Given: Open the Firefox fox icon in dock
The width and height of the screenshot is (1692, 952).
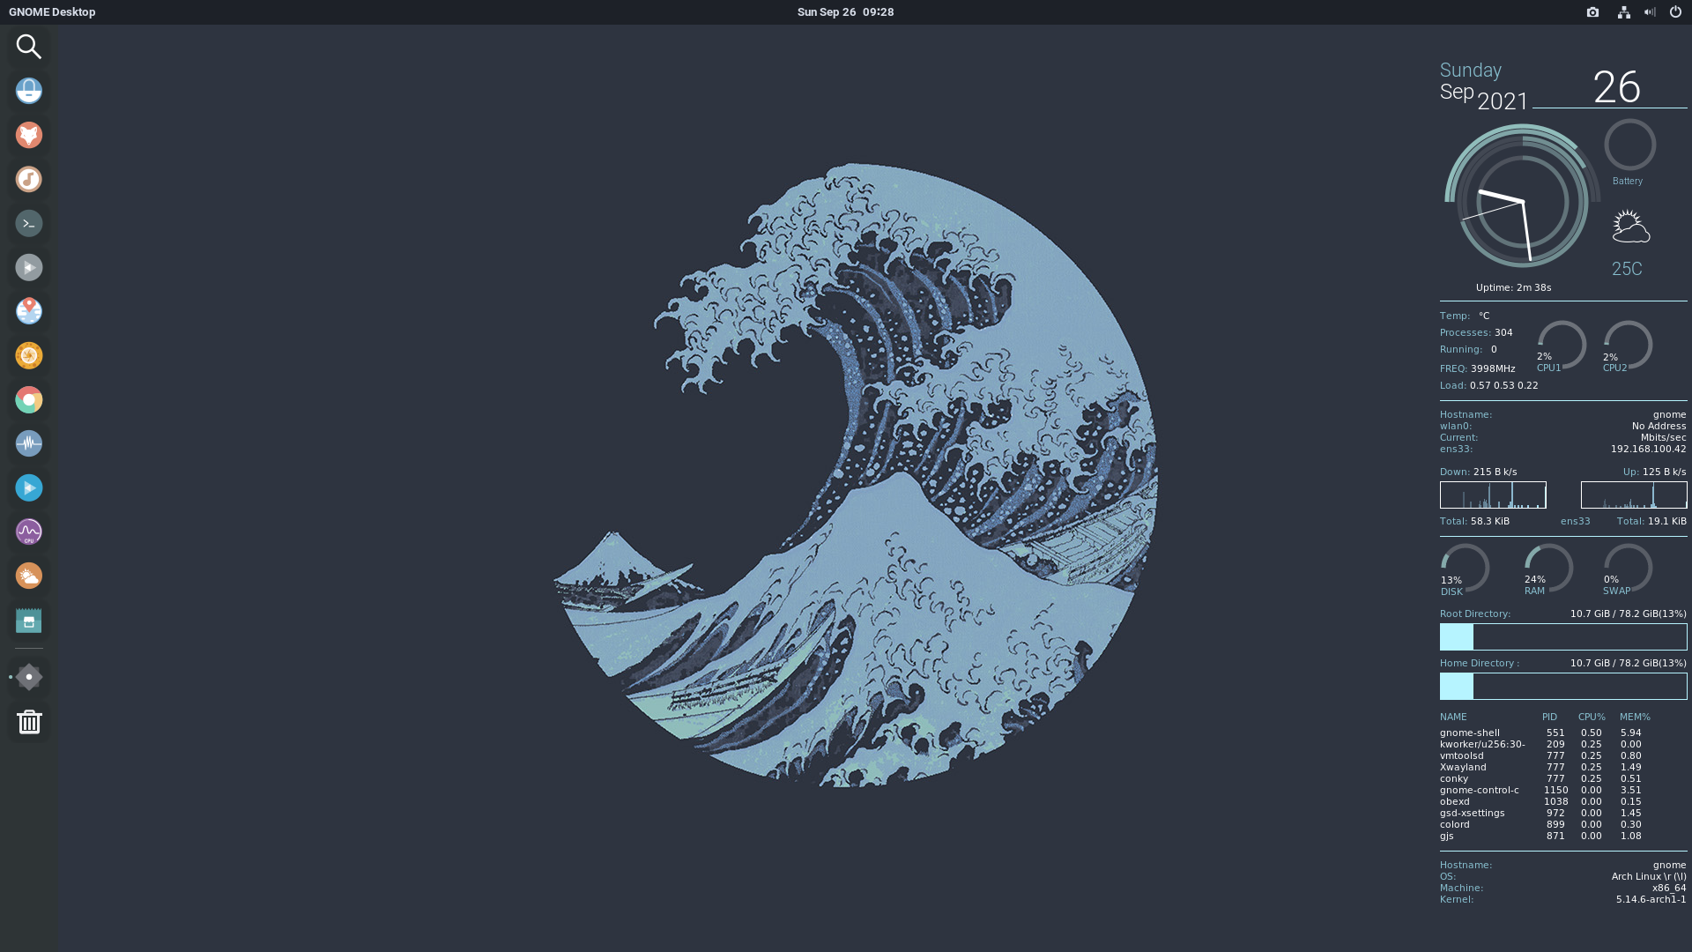Looking at the screenshot, I should (29, 135).
